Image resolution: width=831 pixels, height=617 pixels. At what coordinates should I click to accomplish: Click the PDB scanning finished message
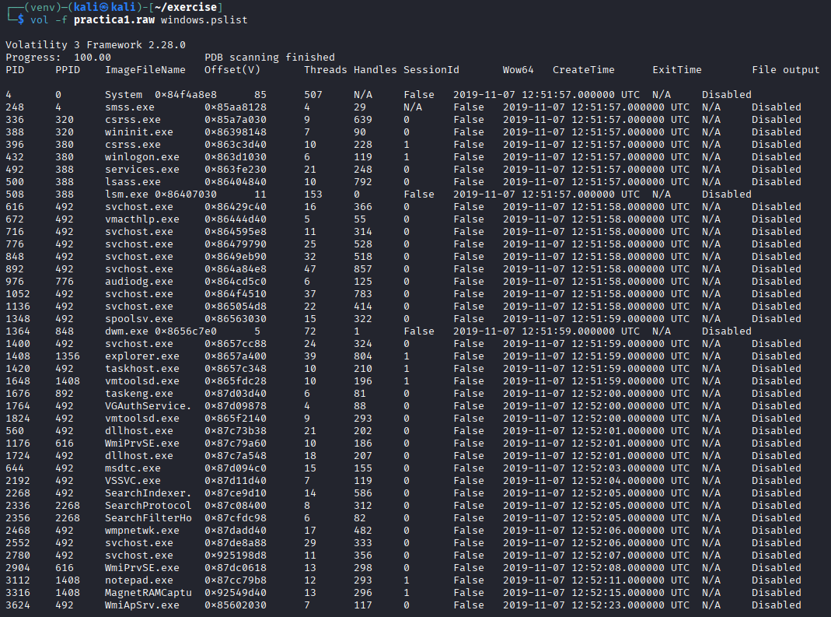tap(270, 58)
